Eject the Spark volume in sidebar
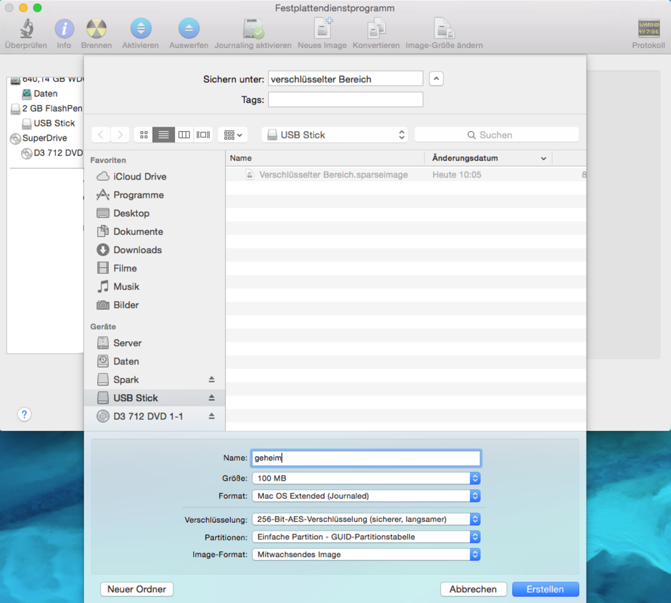The height and width of the screenshot is (603, 671). [211, 379]
